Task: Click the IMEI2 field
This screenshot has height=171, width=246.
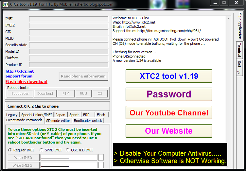Action: pos(69,26)
